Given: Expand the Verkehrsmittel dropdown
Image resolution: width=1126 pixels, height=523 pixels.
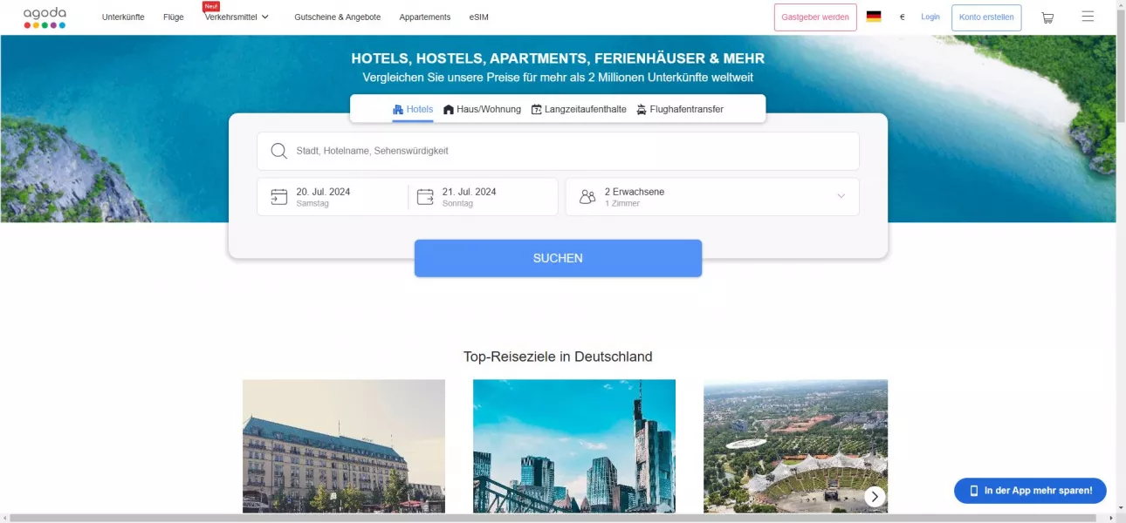Looking at the screenshot, I should pos(237,17).
